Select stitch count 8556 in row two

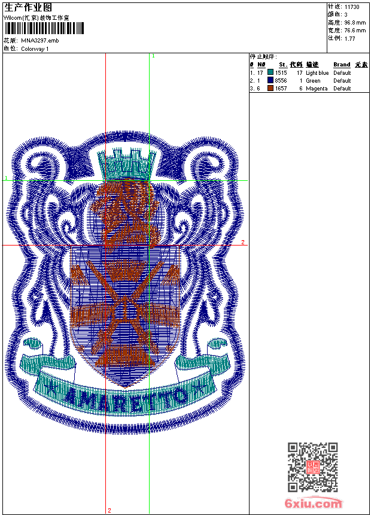(281, 81)
